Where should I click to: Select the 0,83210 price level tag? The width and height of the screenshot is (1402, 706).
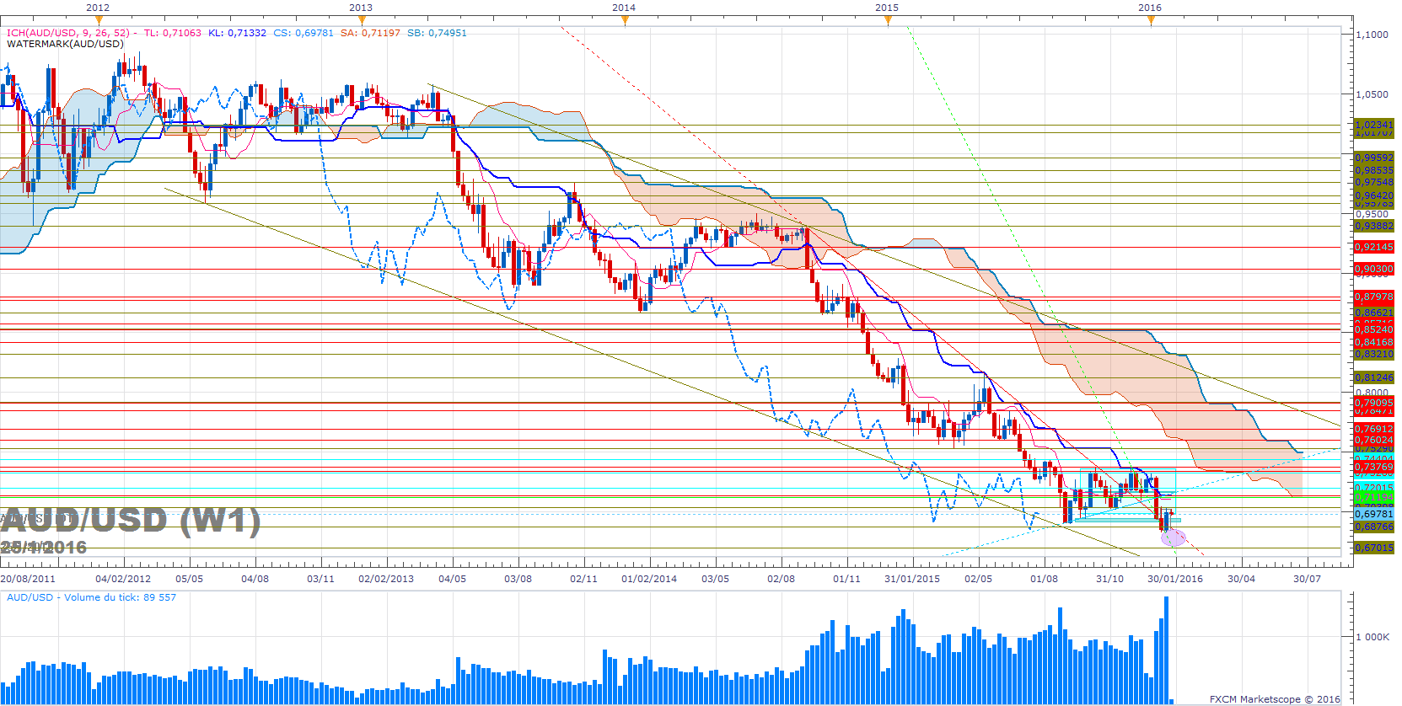(1374, 354)
